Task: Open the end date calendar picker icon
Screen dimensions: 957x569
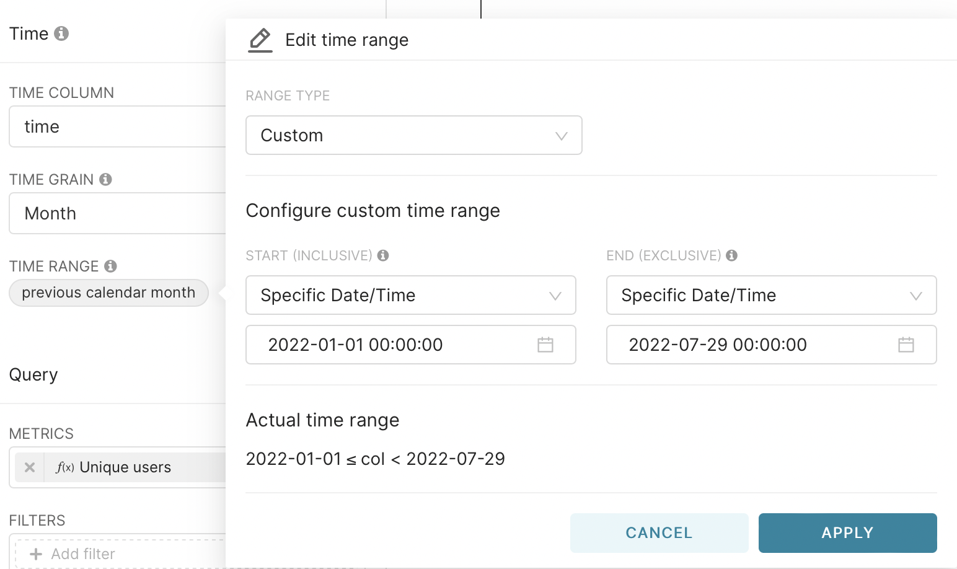Action: pyautogui.click(x=906, y=345)
